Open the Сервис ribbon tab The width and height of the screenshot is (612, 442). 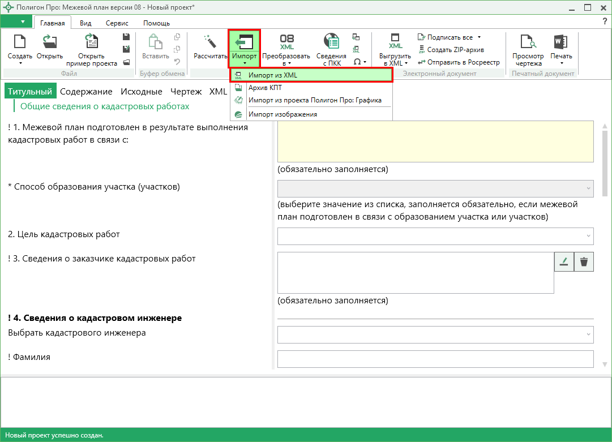coord(117,23)
